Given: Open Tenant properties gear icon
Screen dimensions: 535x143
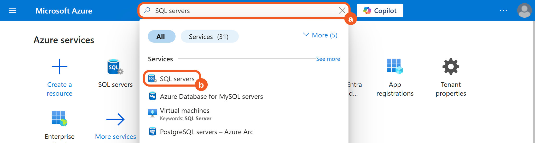Looking at the screenshot, I should (x=451, y=67).
